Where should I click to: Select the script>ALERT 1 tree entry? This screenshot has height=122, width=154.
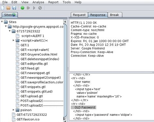33,36
